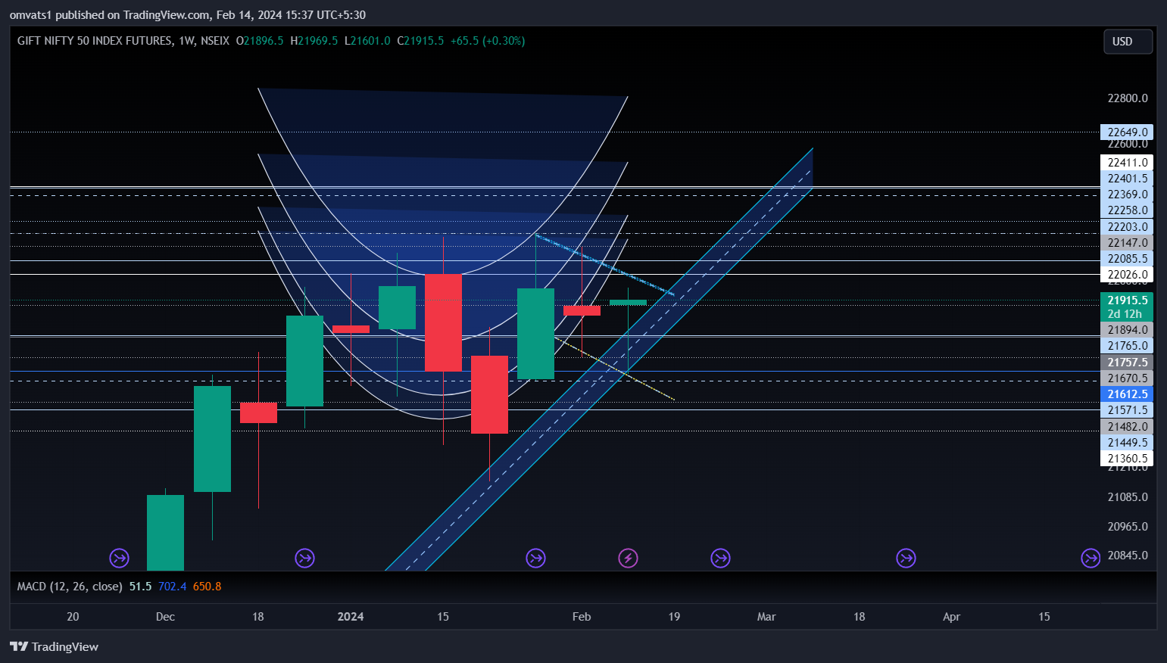Click the price line label 21482.0

click(x=1126, y=427)
